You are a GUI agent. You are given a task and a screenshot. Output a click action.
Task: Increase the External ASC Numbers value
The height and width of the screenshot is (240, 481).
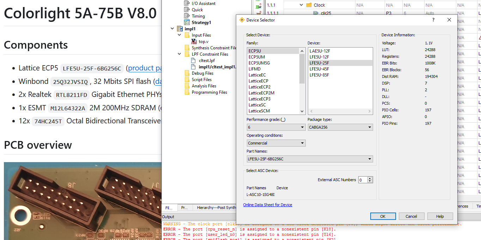click(x=370, y=178)
